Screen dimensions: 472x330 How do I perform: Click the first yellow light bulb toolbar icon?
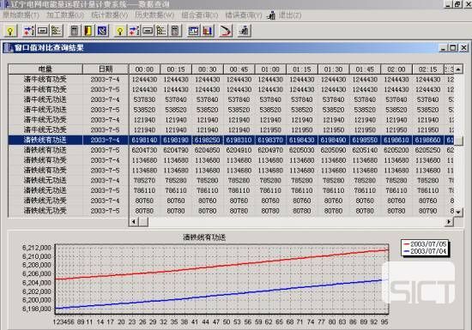10,31
